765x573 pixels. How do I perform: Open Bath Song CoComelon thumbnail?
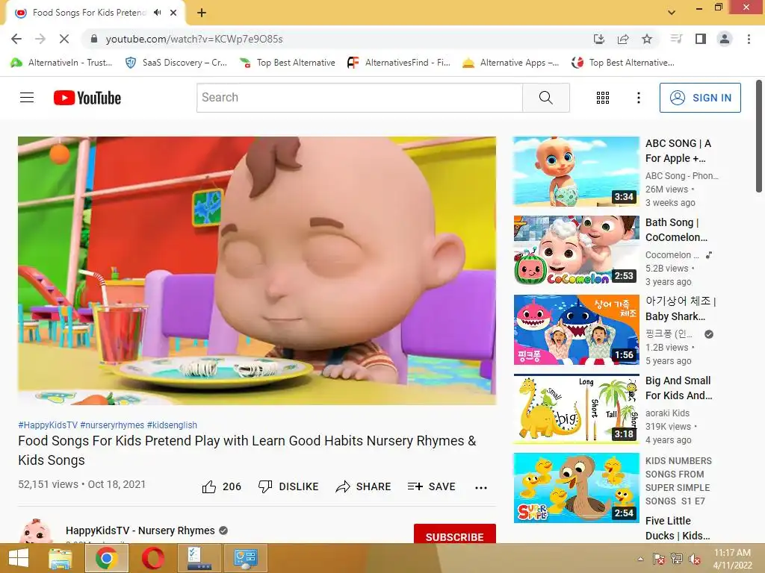[576, 251]
